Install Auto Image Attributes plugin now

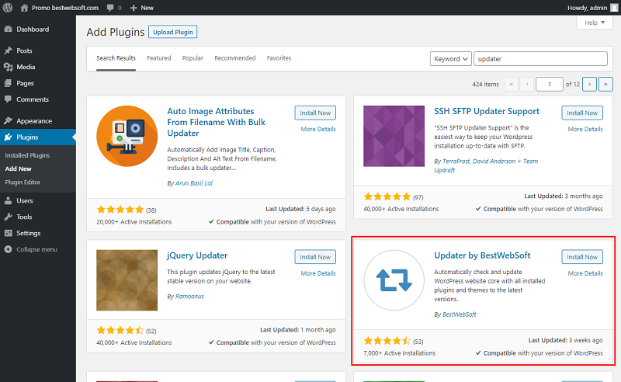[x=315, y=113]
